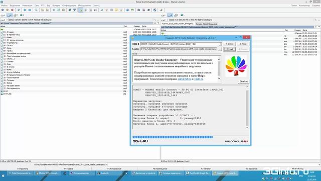Click F4 Правка function button
The height and width of the screenshot is (181, 321).
click(x=69, y=169)
